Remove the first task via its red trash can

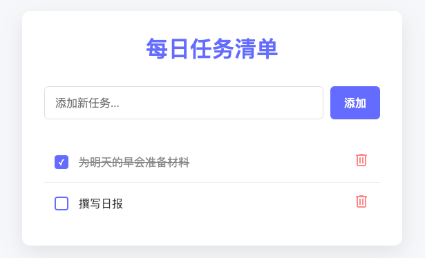(x=361, y=160)
